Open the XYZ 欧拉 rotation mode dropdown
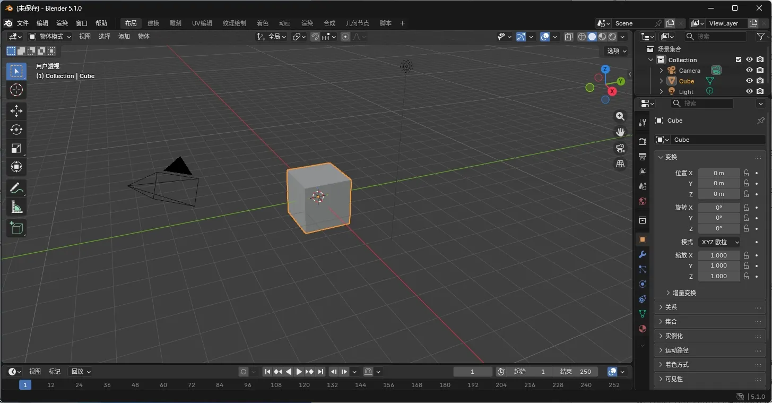 tap(719, 242)
